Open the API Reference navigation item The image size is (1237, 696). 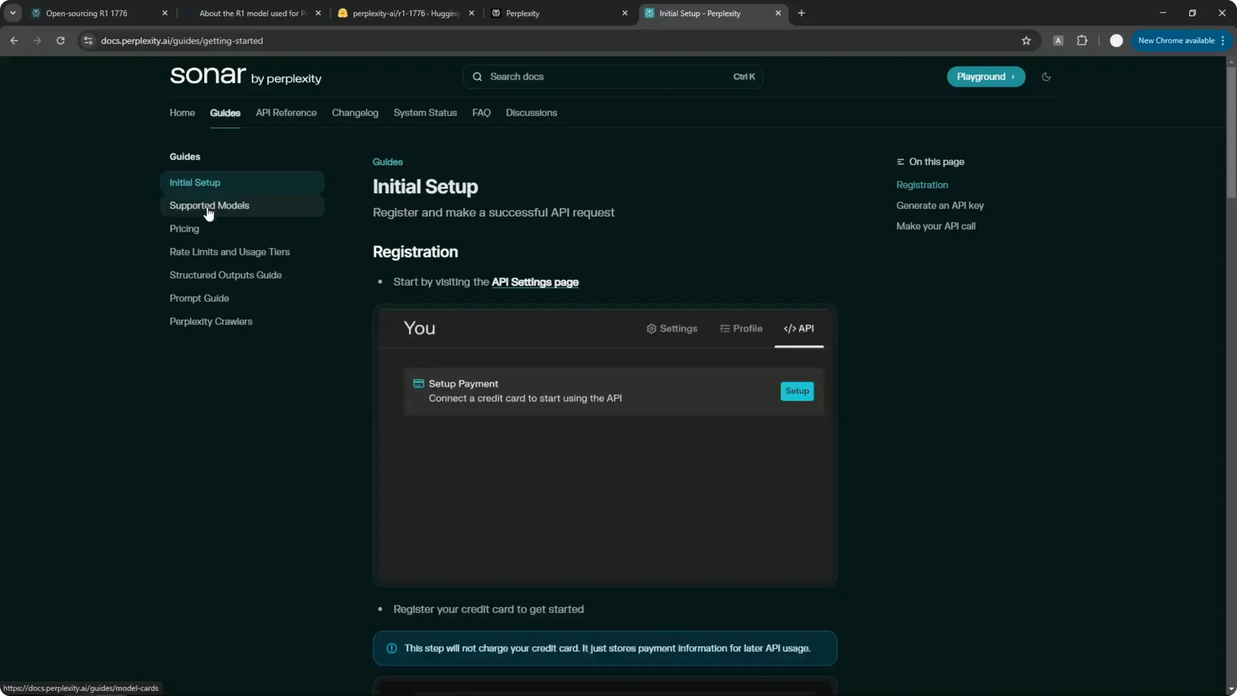click(x=286, y=113)
